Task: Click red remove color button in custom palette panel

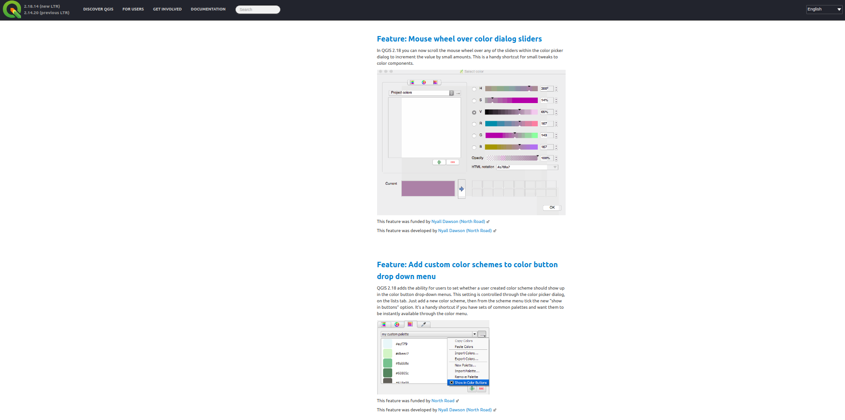Action: click(481, 389)
